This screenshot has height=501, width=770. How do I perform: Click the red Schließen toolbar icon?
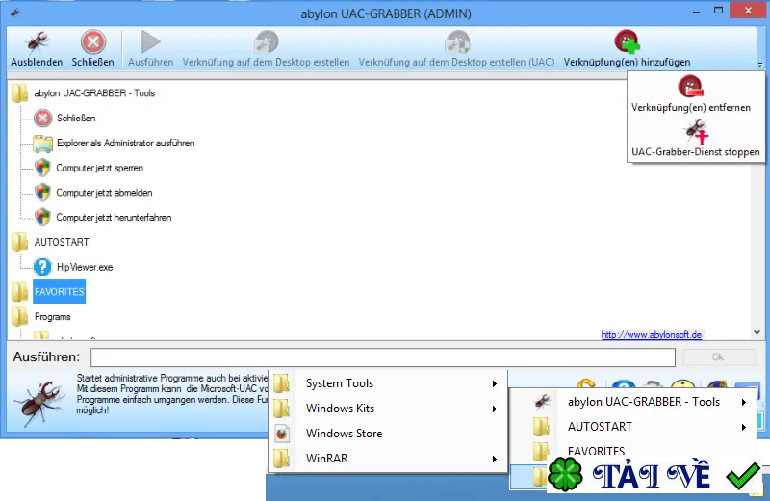click(93, 42)
